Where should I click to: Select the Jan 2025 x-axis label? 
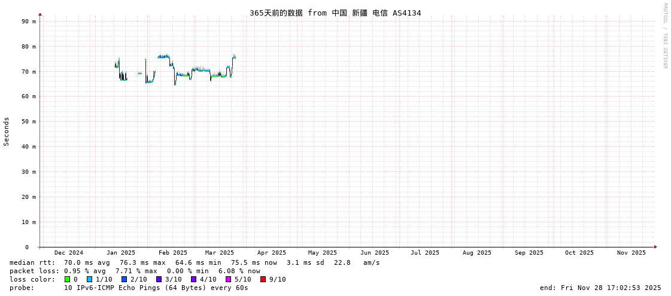(x=121, y=253)
